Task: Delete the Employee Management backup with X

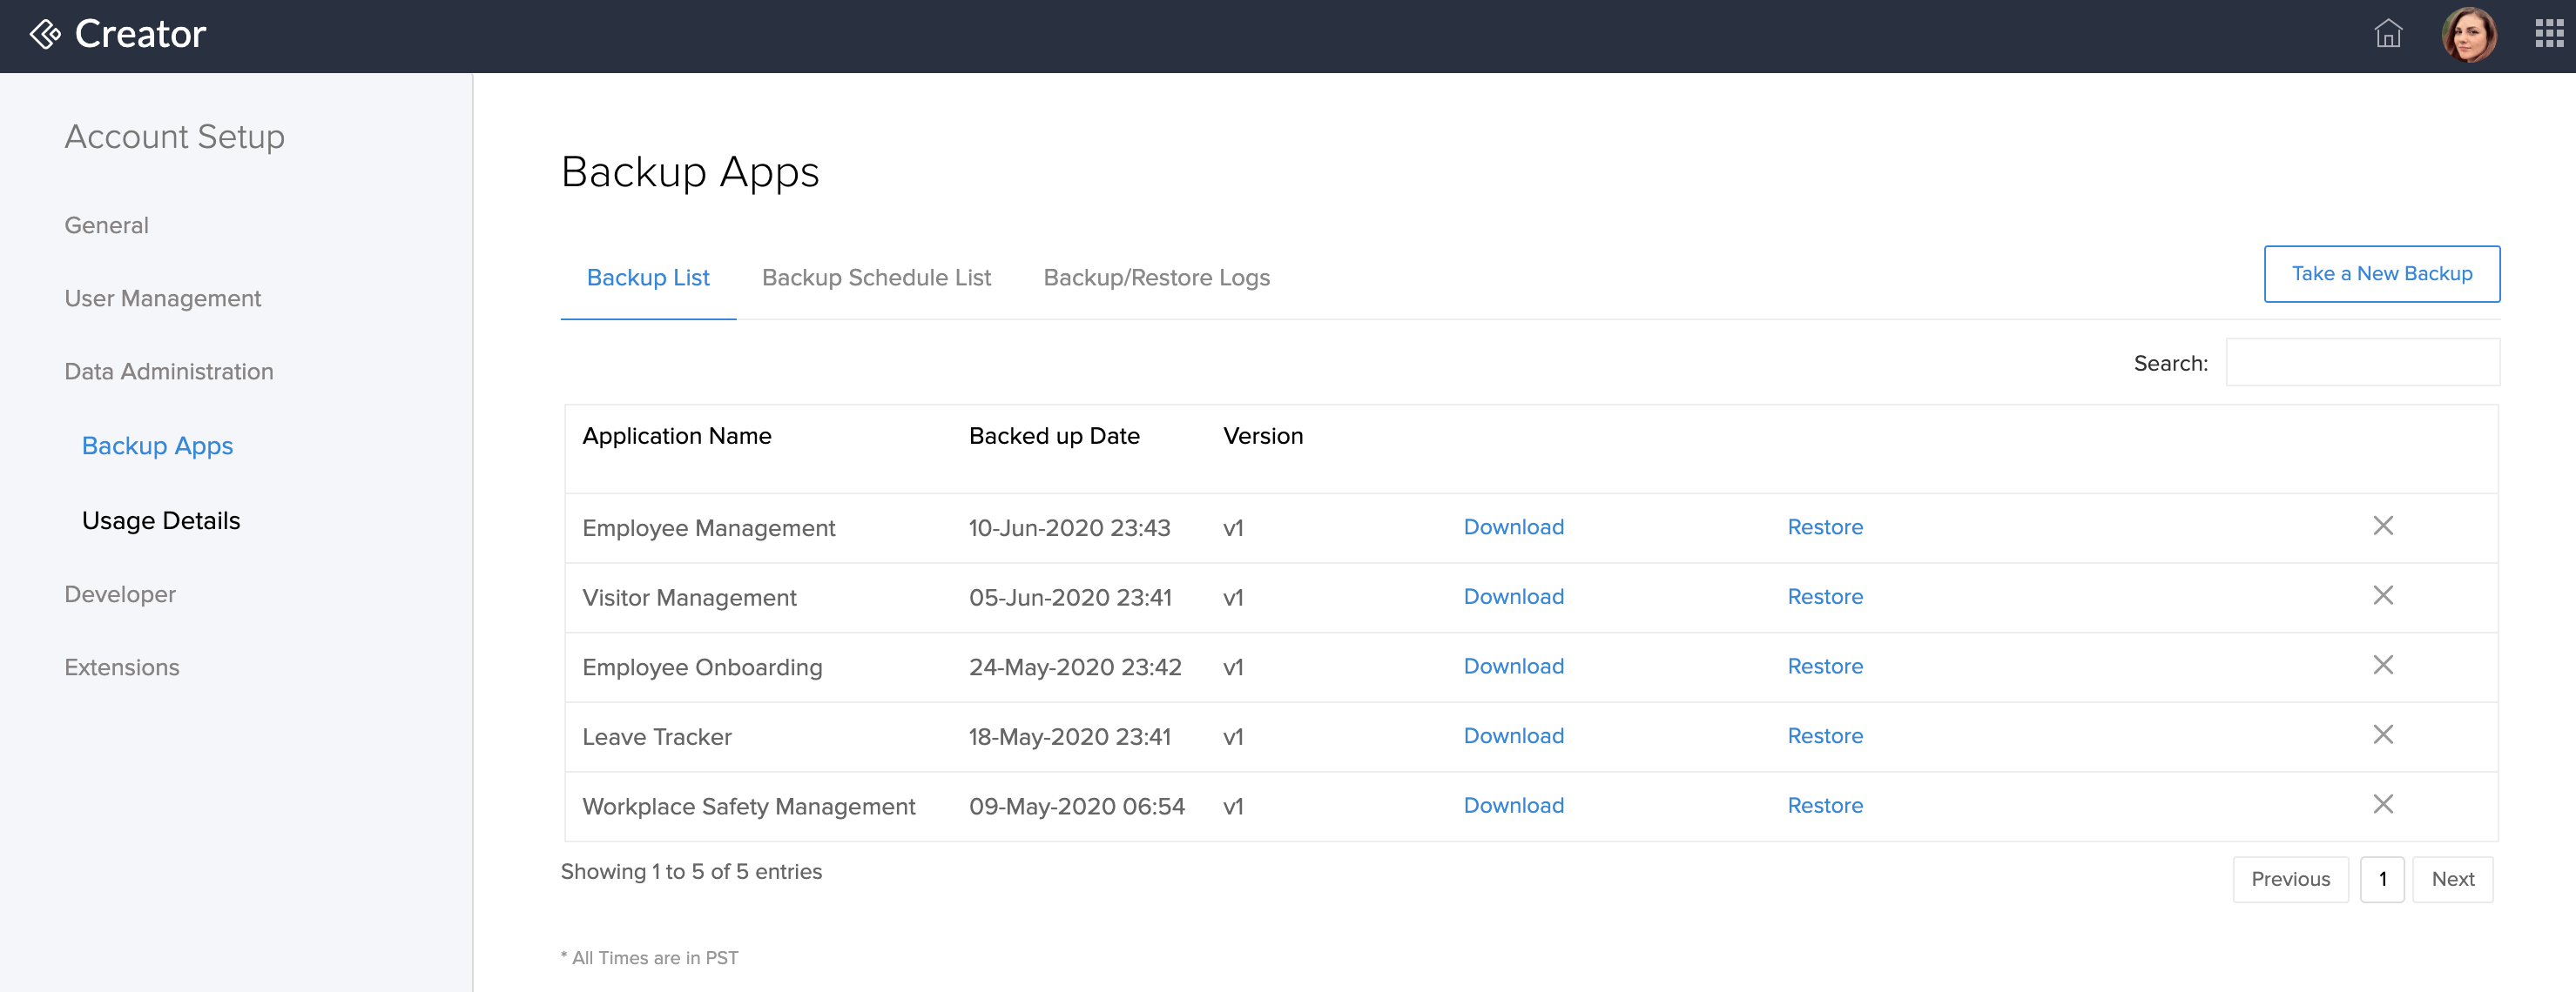Action: click(x=2384, y=526)
